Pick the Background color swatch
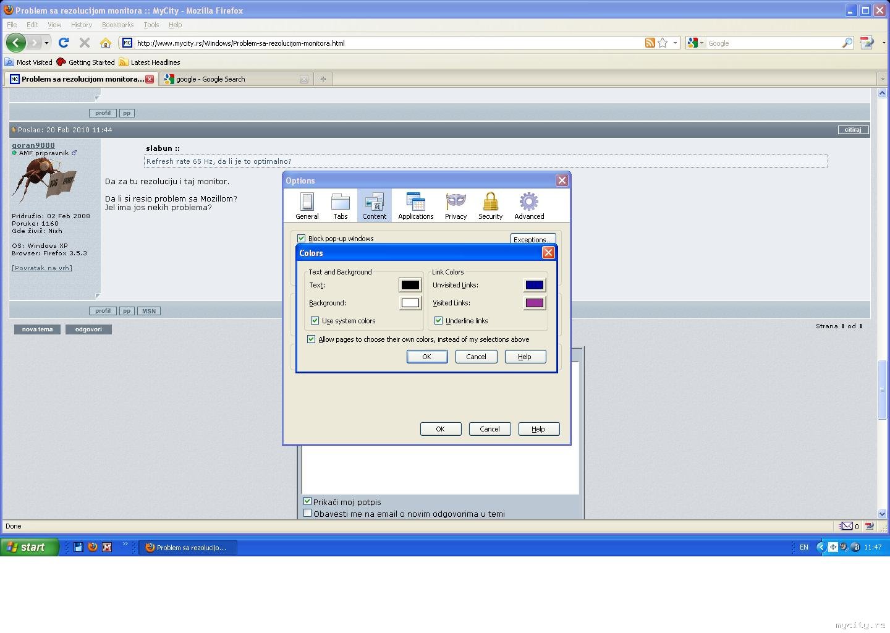The width and height of the screenshot is (890, 633). (410, 303)
